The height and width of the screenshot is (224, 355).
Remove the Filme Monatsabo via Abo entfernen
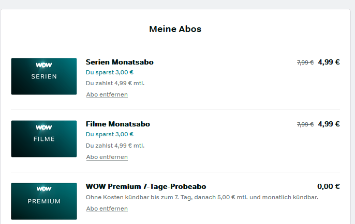(x=107, y=157)
